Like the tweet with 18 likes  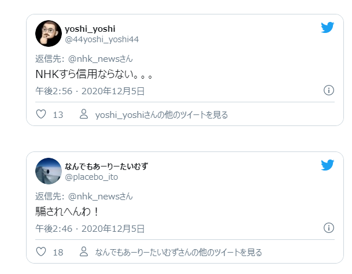coord(41,252)
